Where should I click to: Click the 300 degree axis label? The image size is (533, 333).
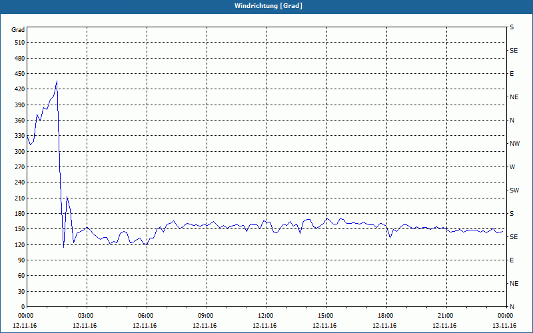pos(20,152)
